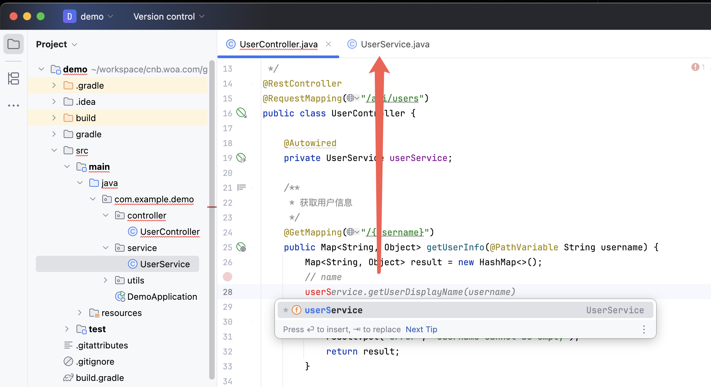711x387 pixels.
Task: Open completion popup options (three dots)
Action: (644, 329)
